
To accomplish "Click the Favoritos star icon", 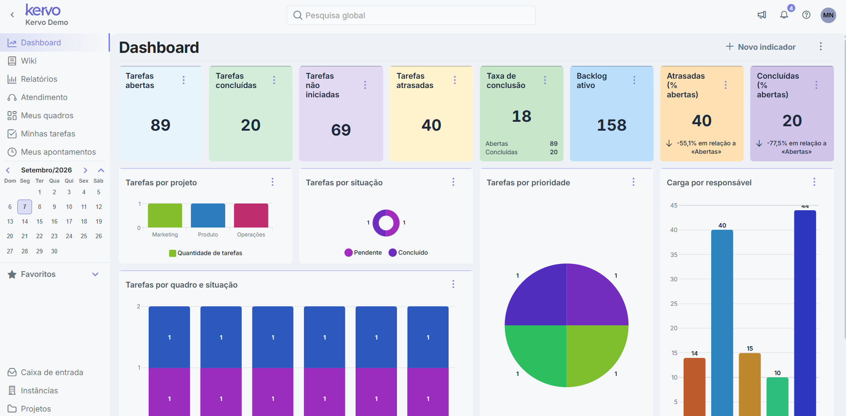I will coord(12,274).
